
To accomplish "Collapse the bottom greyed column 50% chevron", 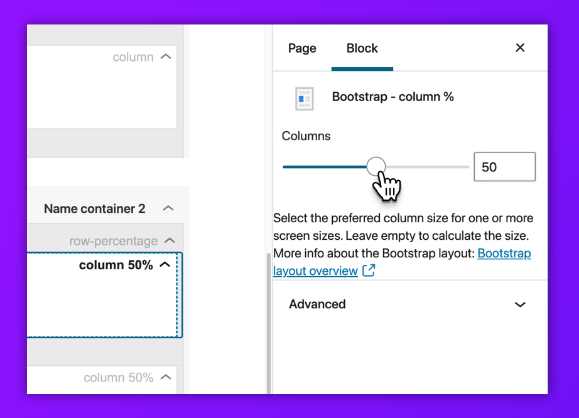I will tap(166, 377).
